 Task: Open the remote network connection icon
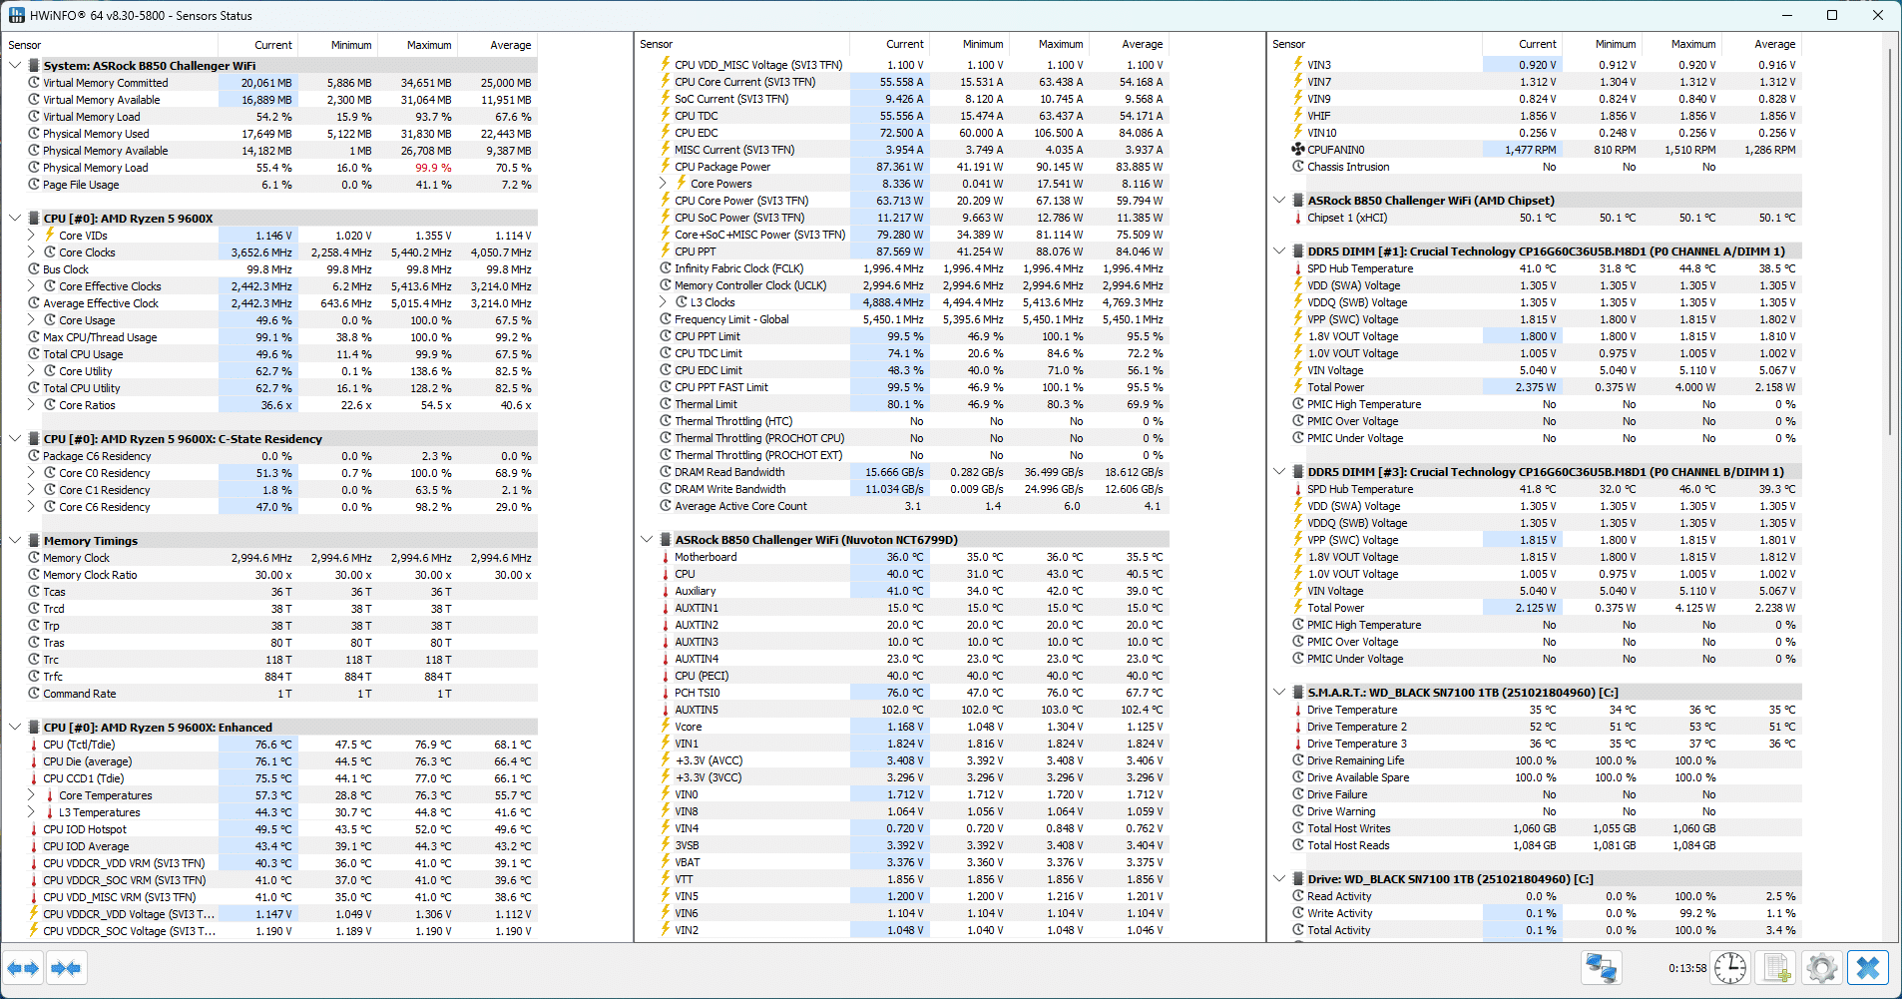tap(1602, 968)
